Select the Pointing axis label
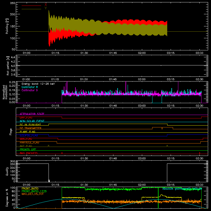This screenshot has height=211, width=211. pyautogui.click(x=7, y=26)
